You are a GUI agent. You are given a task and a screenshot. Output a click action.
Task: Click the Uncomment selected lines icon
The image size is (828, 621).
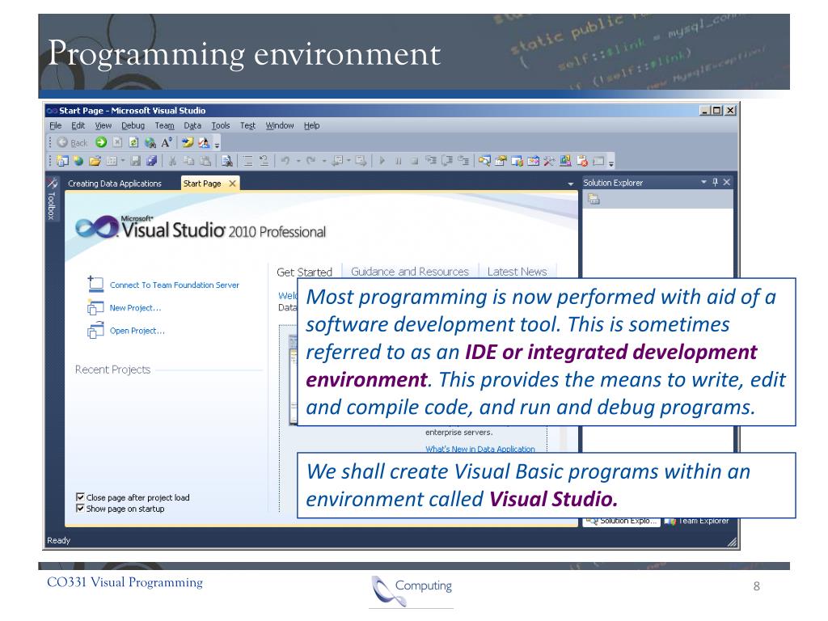click(264, 161)
